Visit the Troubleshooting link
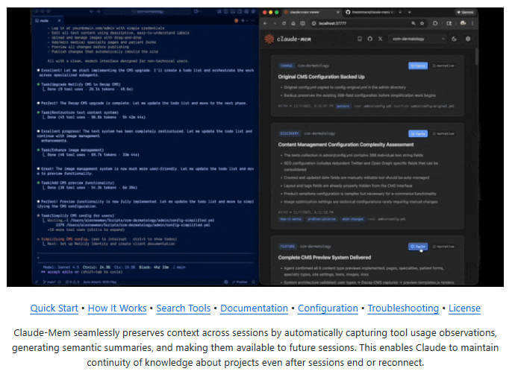 [x=403, y=308]
